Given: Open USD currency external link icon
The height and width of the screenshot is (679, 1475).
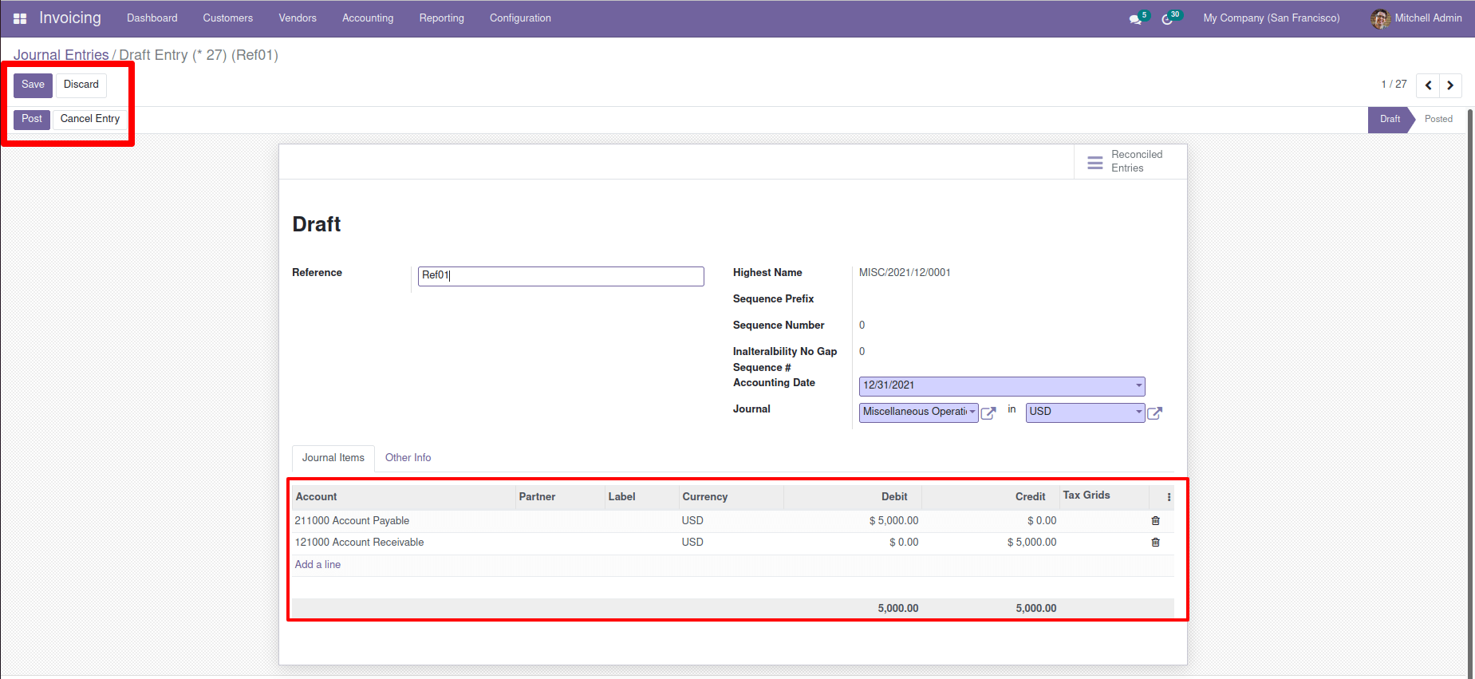Looking at the screenshot, I should coord(1154,413).
